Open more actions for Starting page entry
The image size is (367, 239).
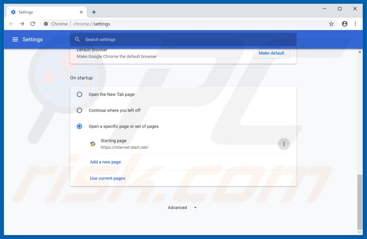click(x=284, y=144)
